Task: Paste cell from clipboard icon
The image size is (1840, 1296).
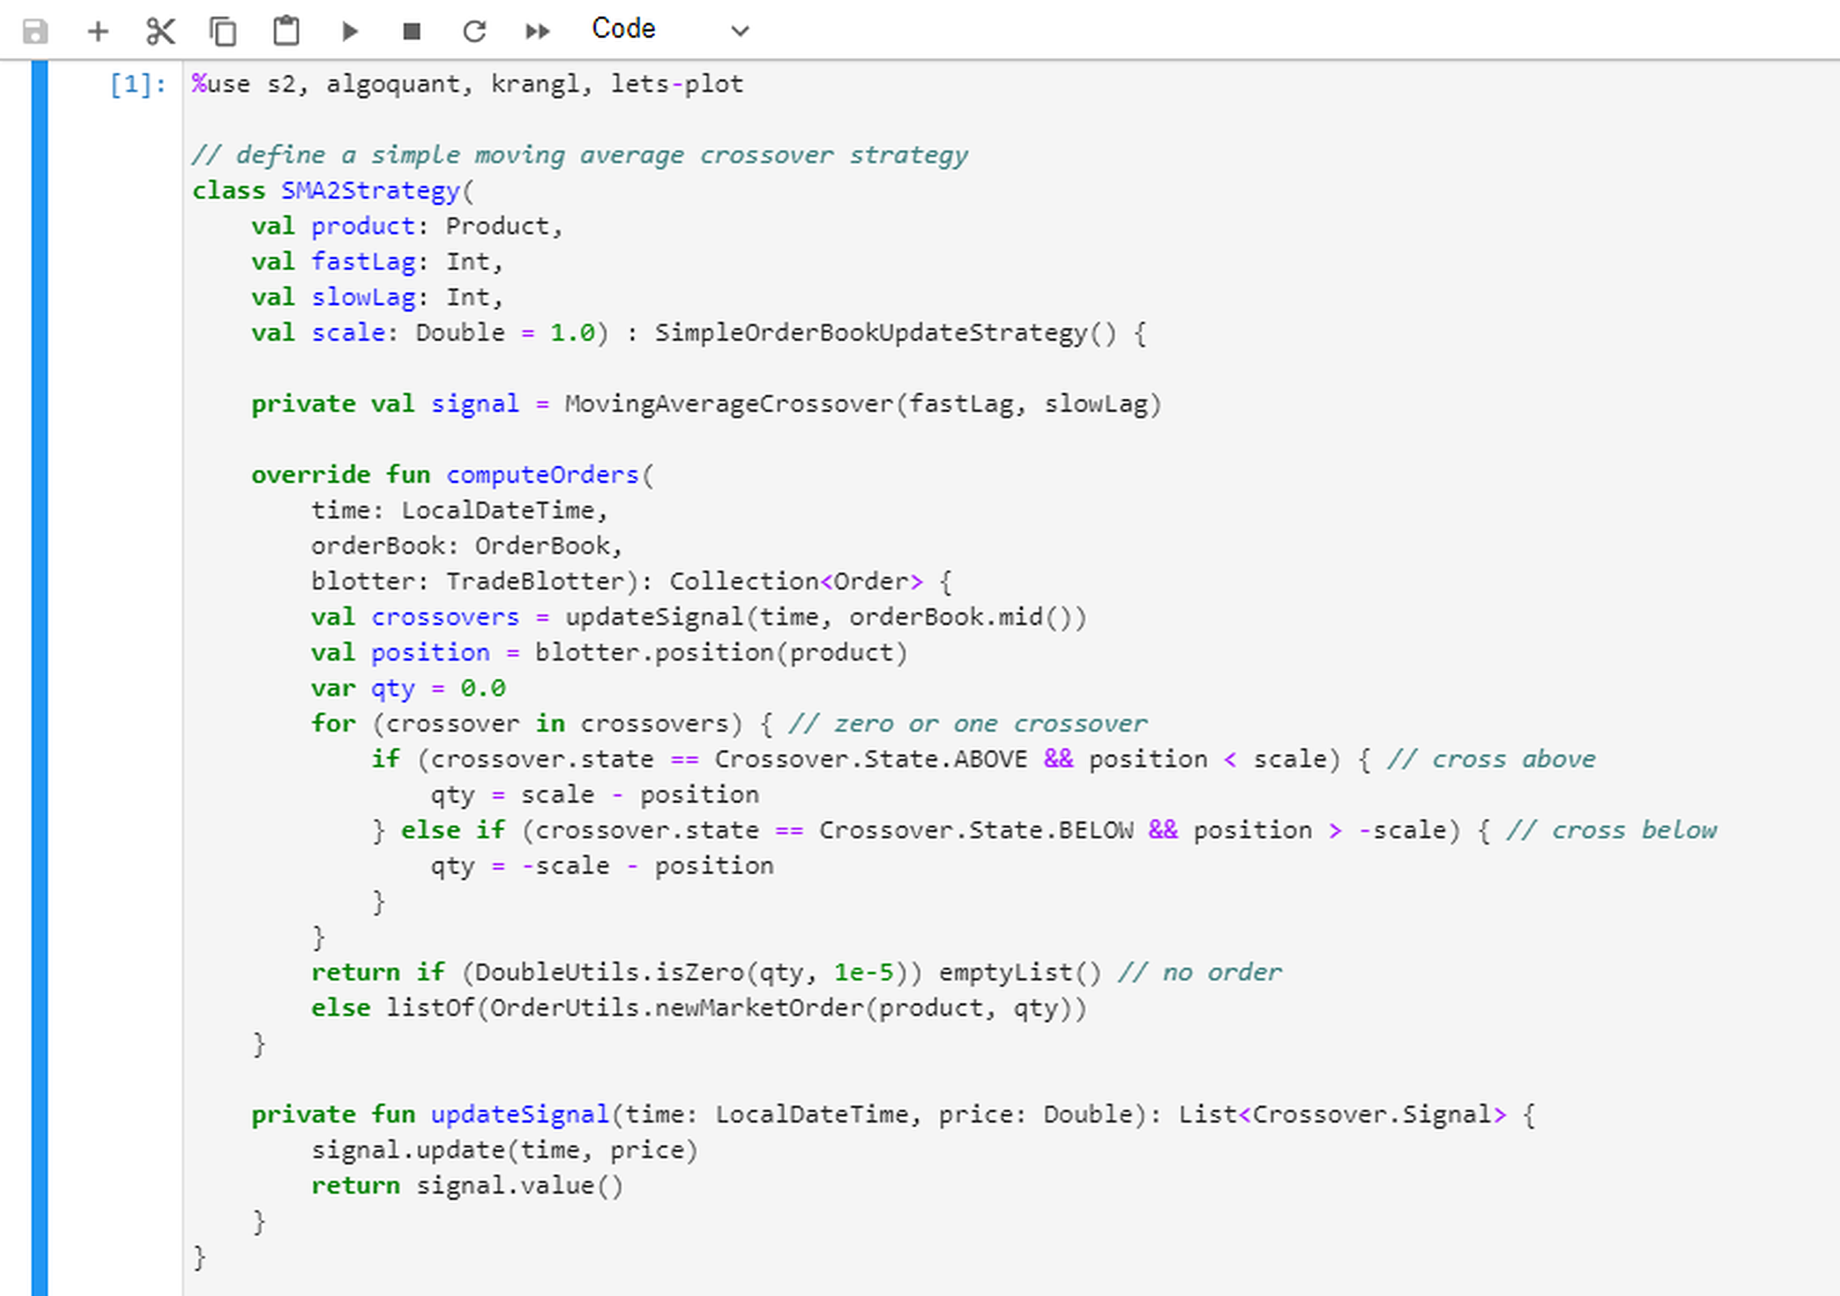Action: tap(286, 31)
